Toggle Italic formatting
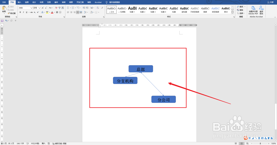This screenshot has width=277, height=145. click(x=23, y=12)
